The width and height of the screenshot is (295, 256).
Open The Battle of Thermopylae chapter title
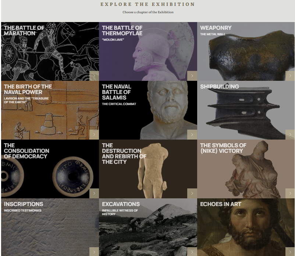[122, 30]
